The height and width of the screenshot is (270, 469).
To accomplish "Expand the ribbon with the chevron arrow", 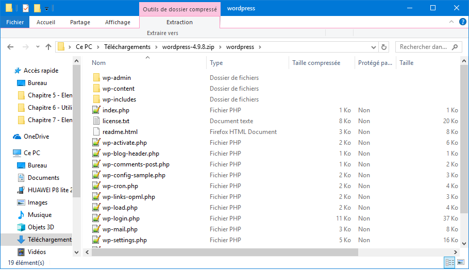I will point(451,22).
